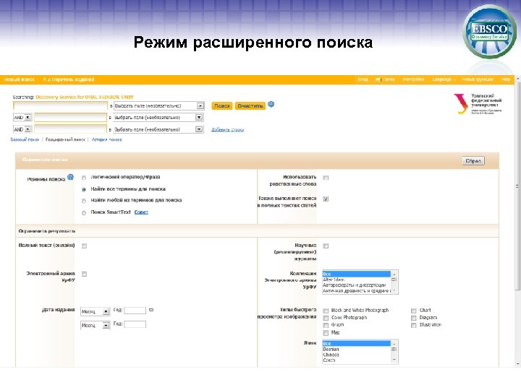The width and height of the screenshot is (521, 390).
Task: Check Black and White Photograph checkbox
Action: 326,311
